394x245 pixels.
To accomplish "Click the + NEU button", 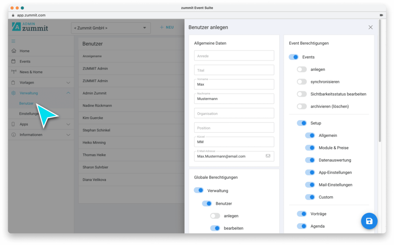I will pos(167,27).
